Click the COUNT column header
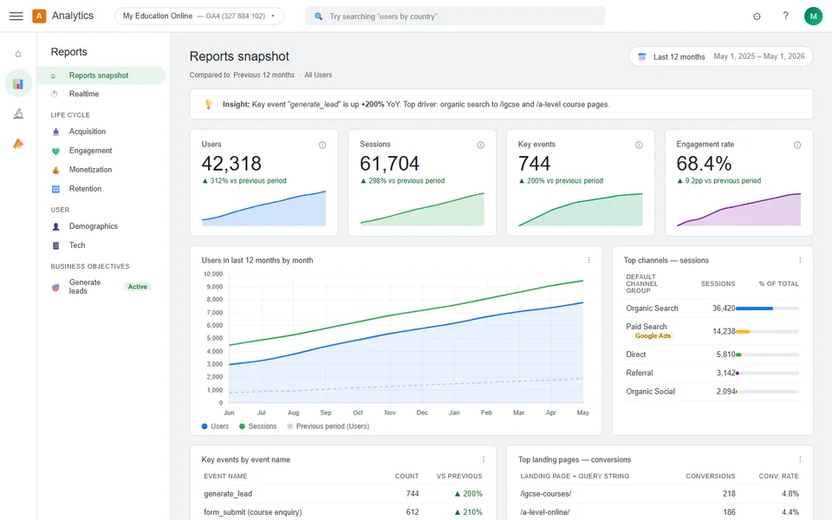Image resolution: width=832 pixels, height=520 pixels. click(407, 476)
